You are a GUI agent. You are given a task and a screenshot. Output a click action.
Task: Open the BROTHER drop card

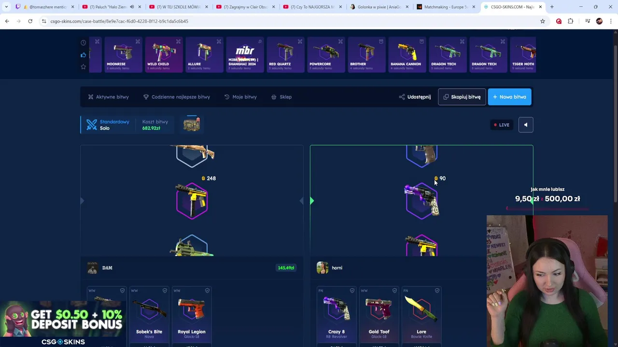click(x=366, y=54)
